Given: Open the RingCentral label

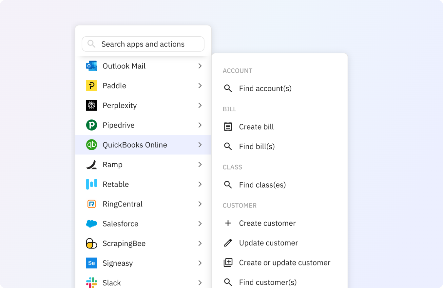Looking at the screenshot, I should pyautogui.click(x=123, y=204).
